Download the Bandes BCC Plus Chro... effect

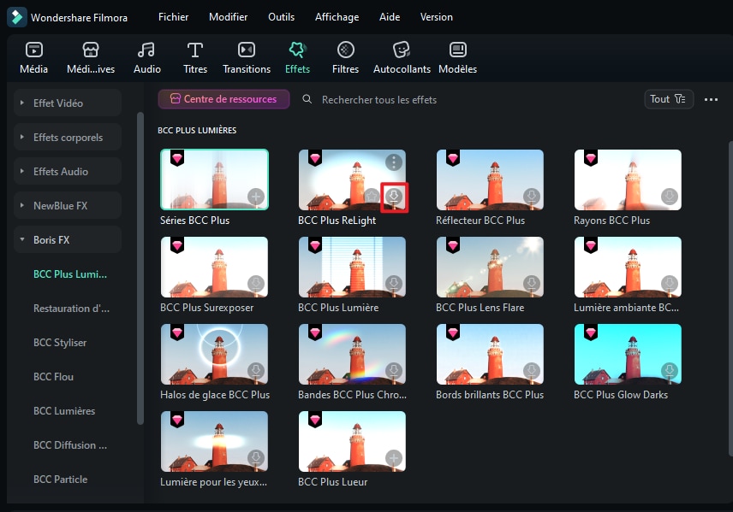coord(394,371)
